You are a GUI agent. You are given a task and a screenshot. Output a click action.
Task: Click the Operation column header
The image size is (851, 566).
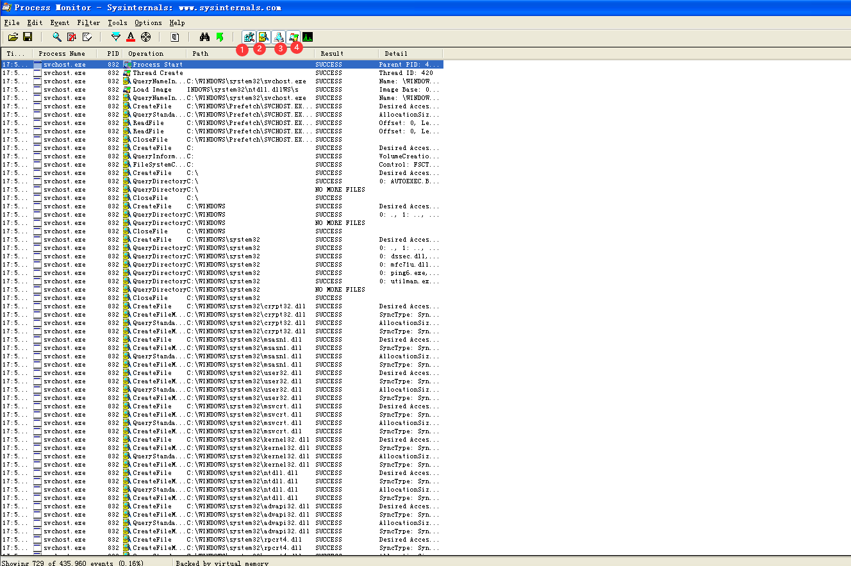point(154,54)
